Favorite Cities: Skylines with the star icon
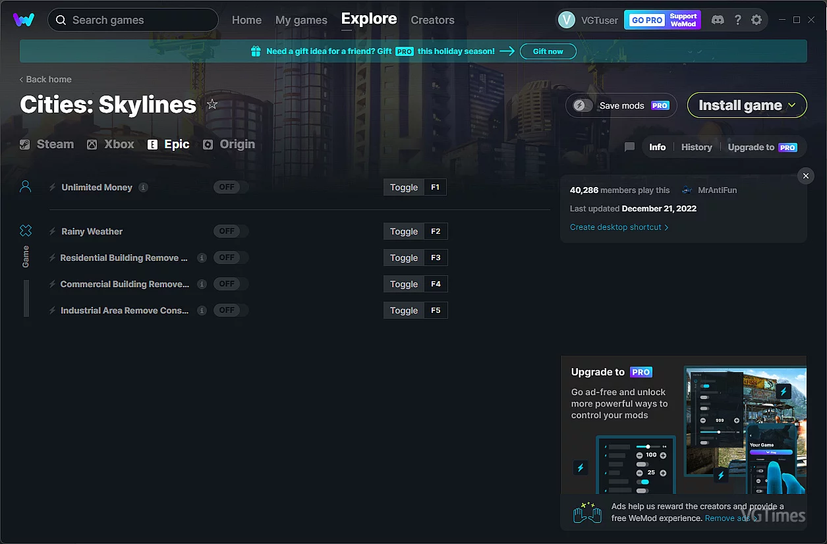The width and height of the screenshot is (827, 544). 212,104
